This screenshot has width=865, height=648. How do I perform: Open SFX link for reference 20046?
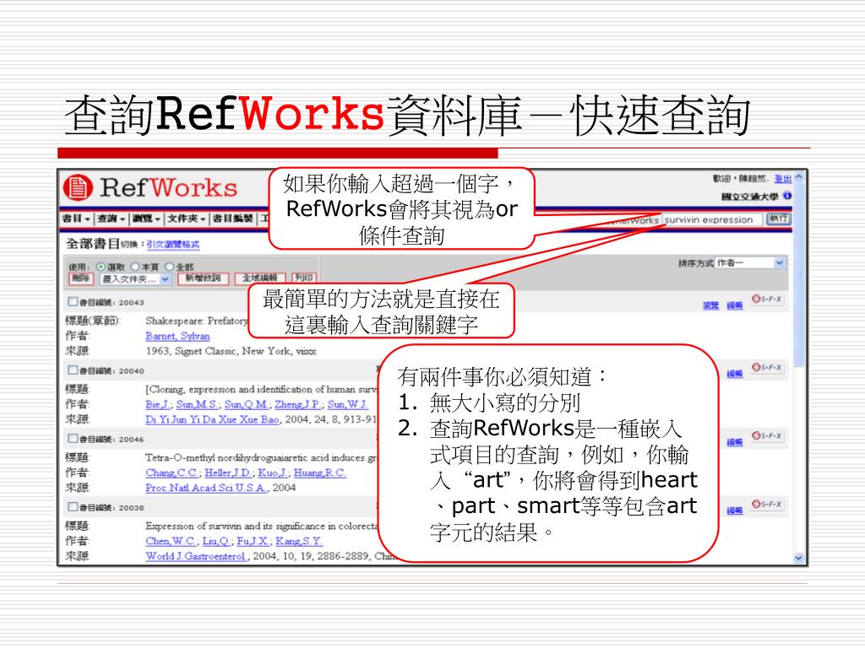(x=767, y=435)
